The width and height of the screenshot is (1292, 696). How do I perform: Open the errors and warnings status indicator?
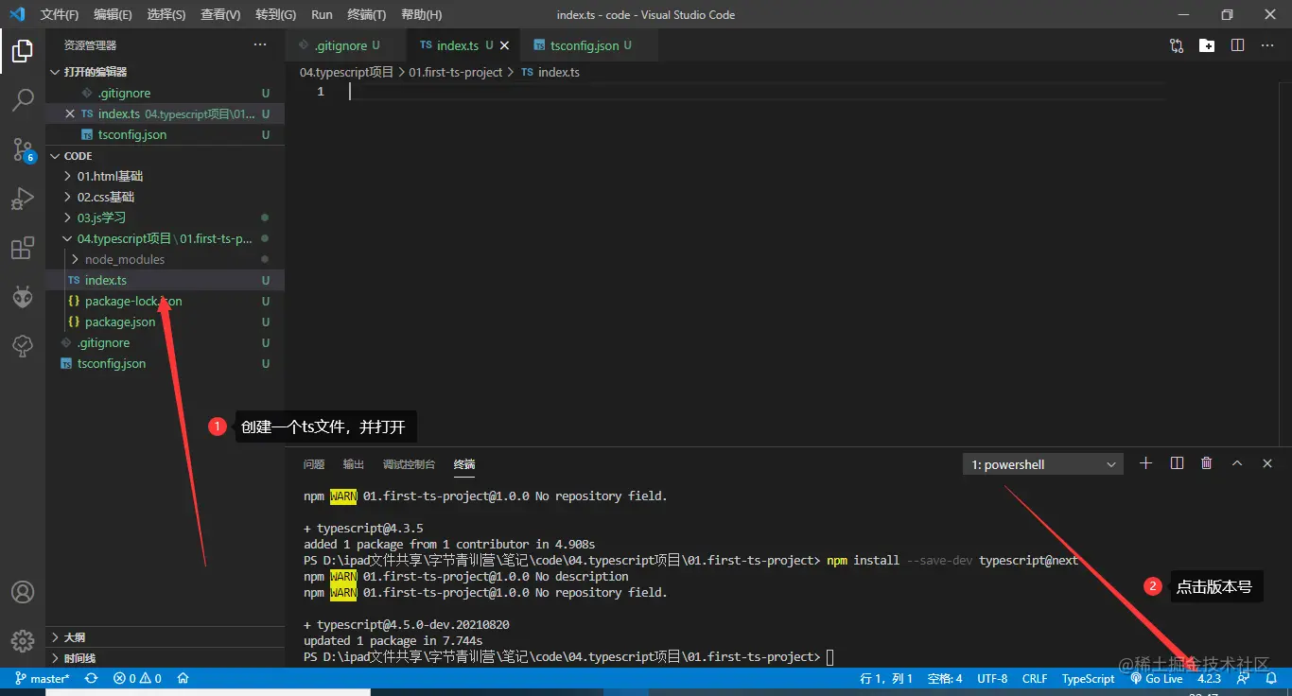click(x=137, y=678)
